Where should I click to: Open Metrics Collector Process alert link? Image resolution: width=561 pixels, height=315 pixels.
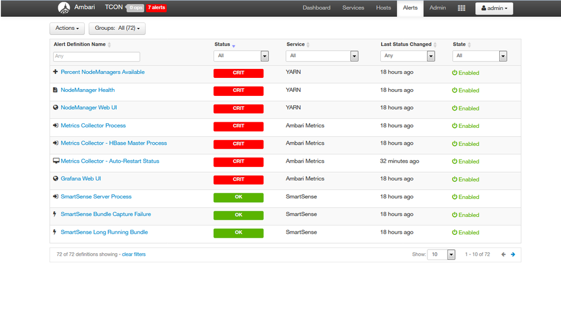click(x=93, y=126)
